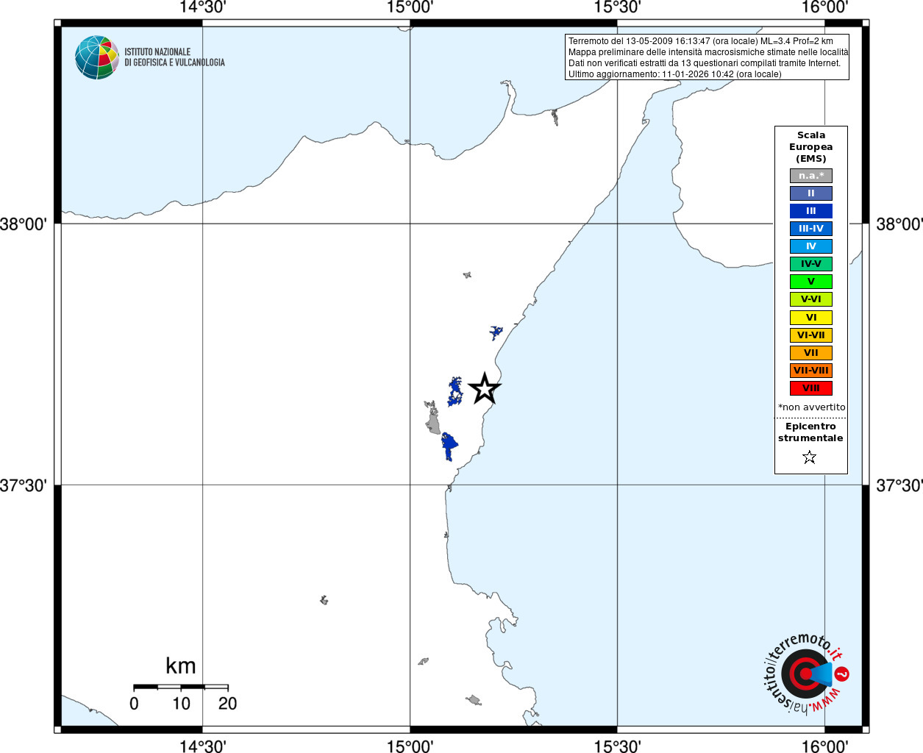Click the intensity III-IV legend swatch
Screen dimensions: 923x753
point(811,229)
